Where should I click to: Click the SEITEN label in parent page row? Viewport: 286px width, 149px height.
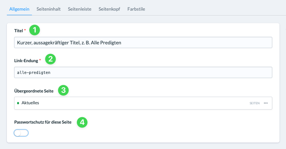[254, 103]
